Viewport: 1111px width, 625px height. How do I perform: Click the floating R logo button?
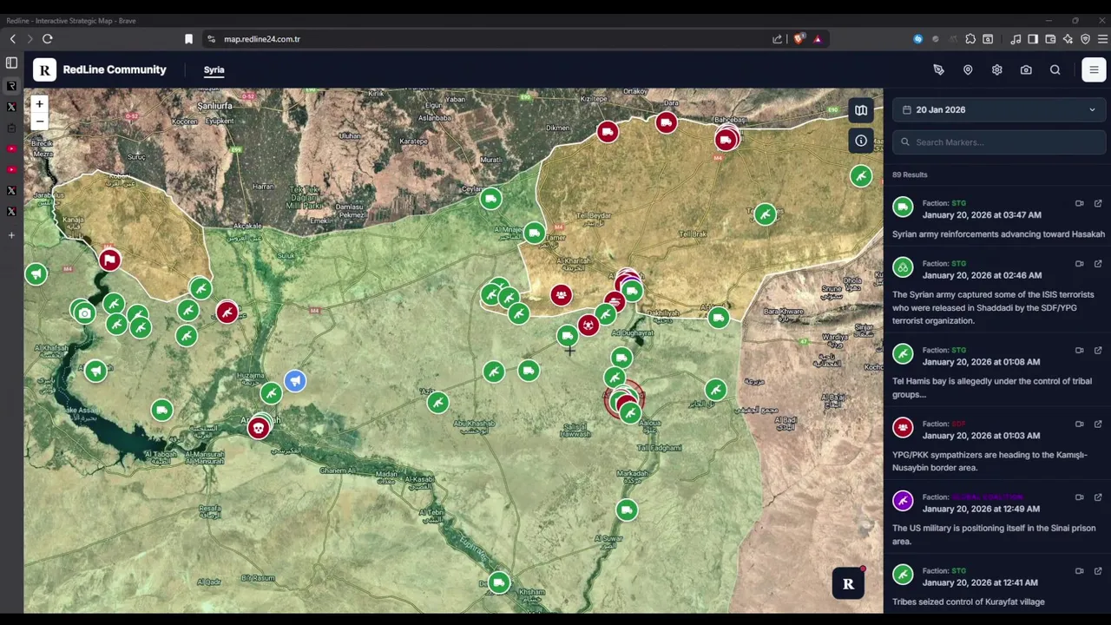[x=848, y=584]
